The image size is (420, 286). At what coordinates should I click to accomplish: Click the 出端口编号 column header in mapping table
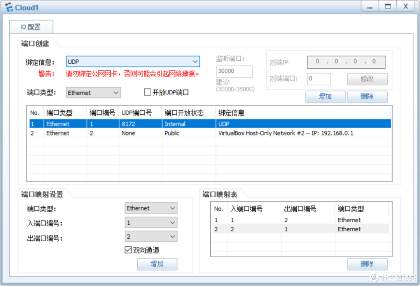(x=308, y=209)
